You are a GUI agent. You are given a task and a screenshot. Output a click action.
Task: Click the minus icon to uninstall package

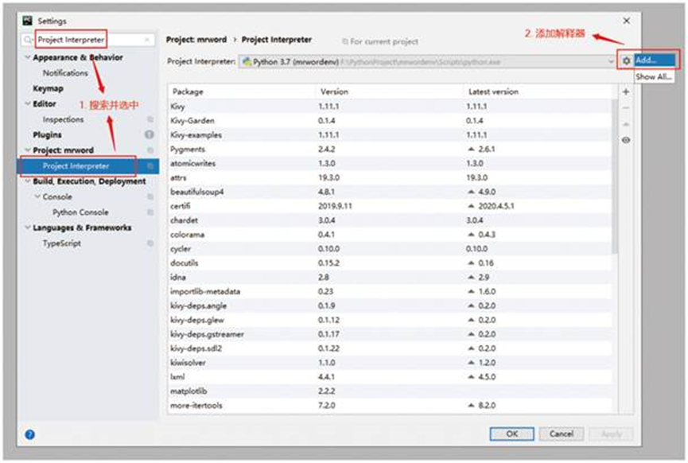pyautogui.click(x=626, y=108)
